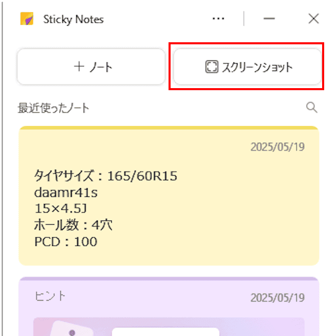
Task: Open the yellow note with タイヤサイズ text
Action: 169,196
